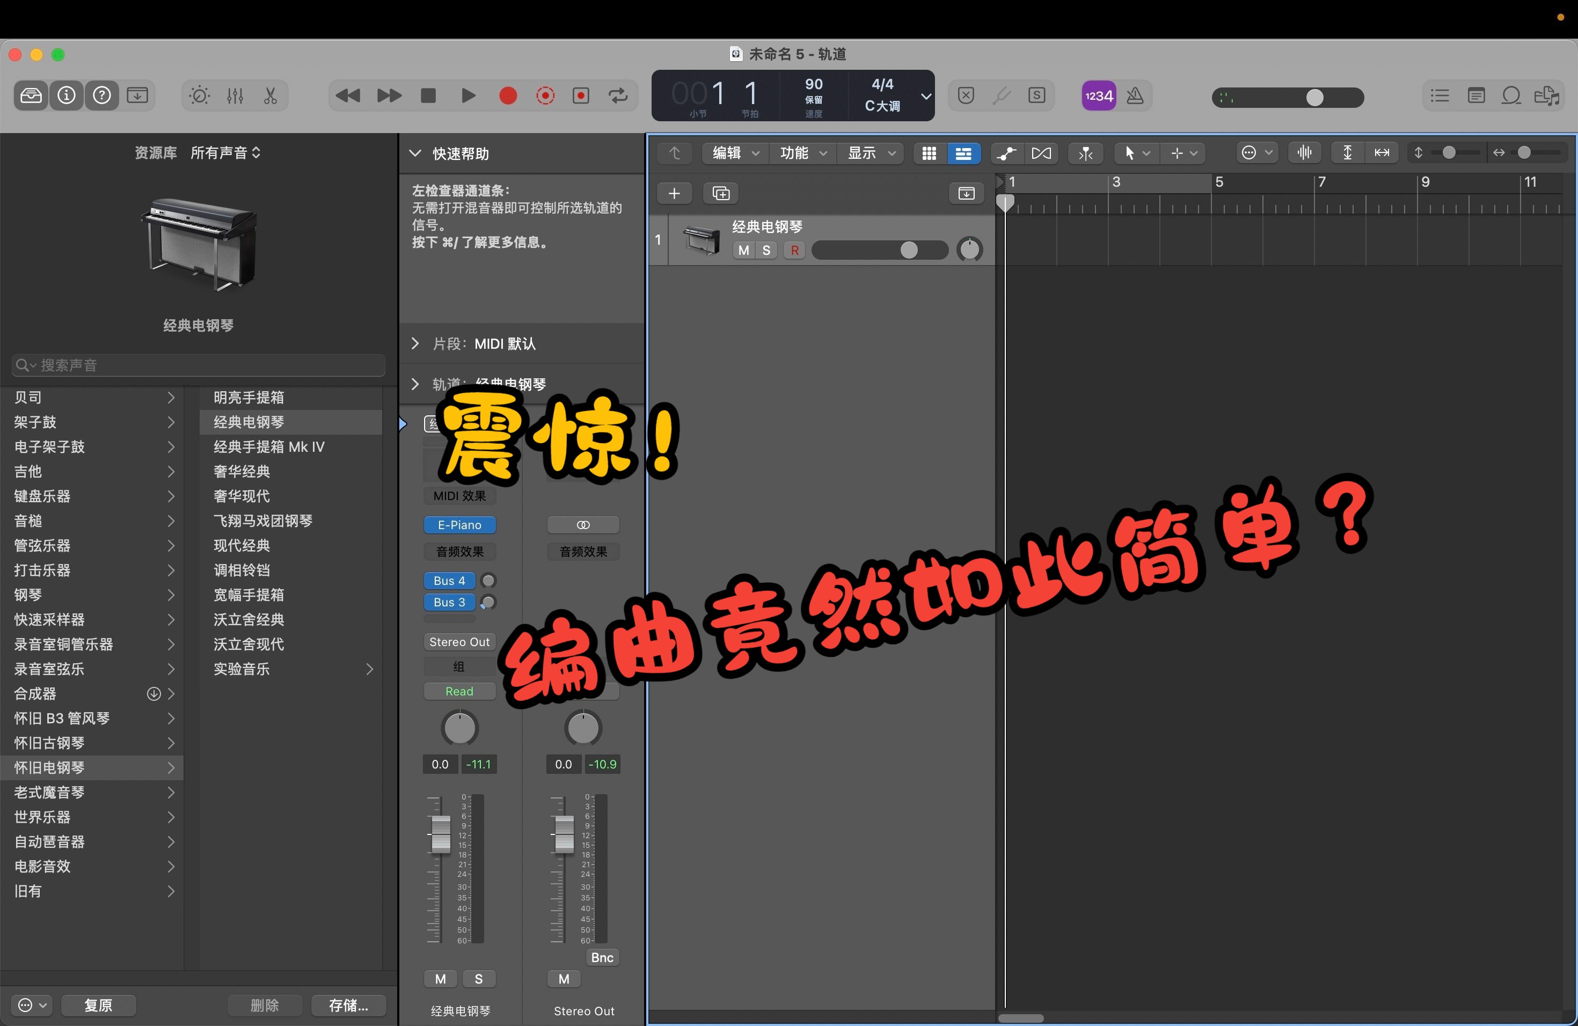Expand the 实验音乐 subfolder
Screen dimensions: 1578x1026
point(369,669)
